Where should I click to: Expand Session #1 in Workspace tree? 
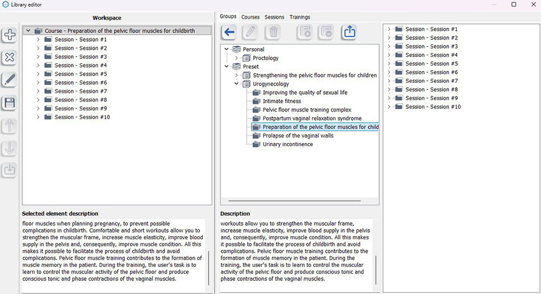(x=38, y=40)
